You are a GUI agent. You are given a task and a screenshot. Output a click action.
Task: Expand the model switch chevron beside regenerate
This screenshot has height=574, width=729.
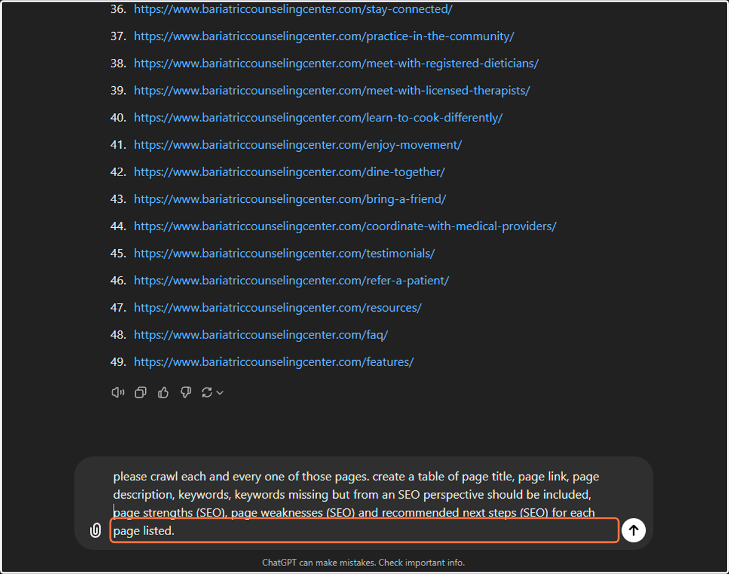[x=220, y=393]
